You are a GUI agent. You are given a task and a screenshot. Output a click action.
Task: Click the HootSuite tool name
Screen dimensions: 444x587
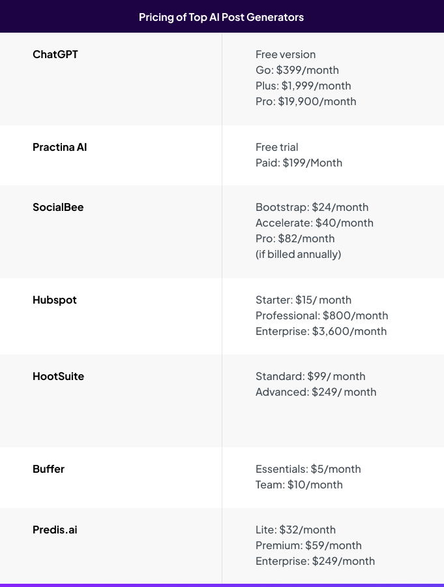58,377
